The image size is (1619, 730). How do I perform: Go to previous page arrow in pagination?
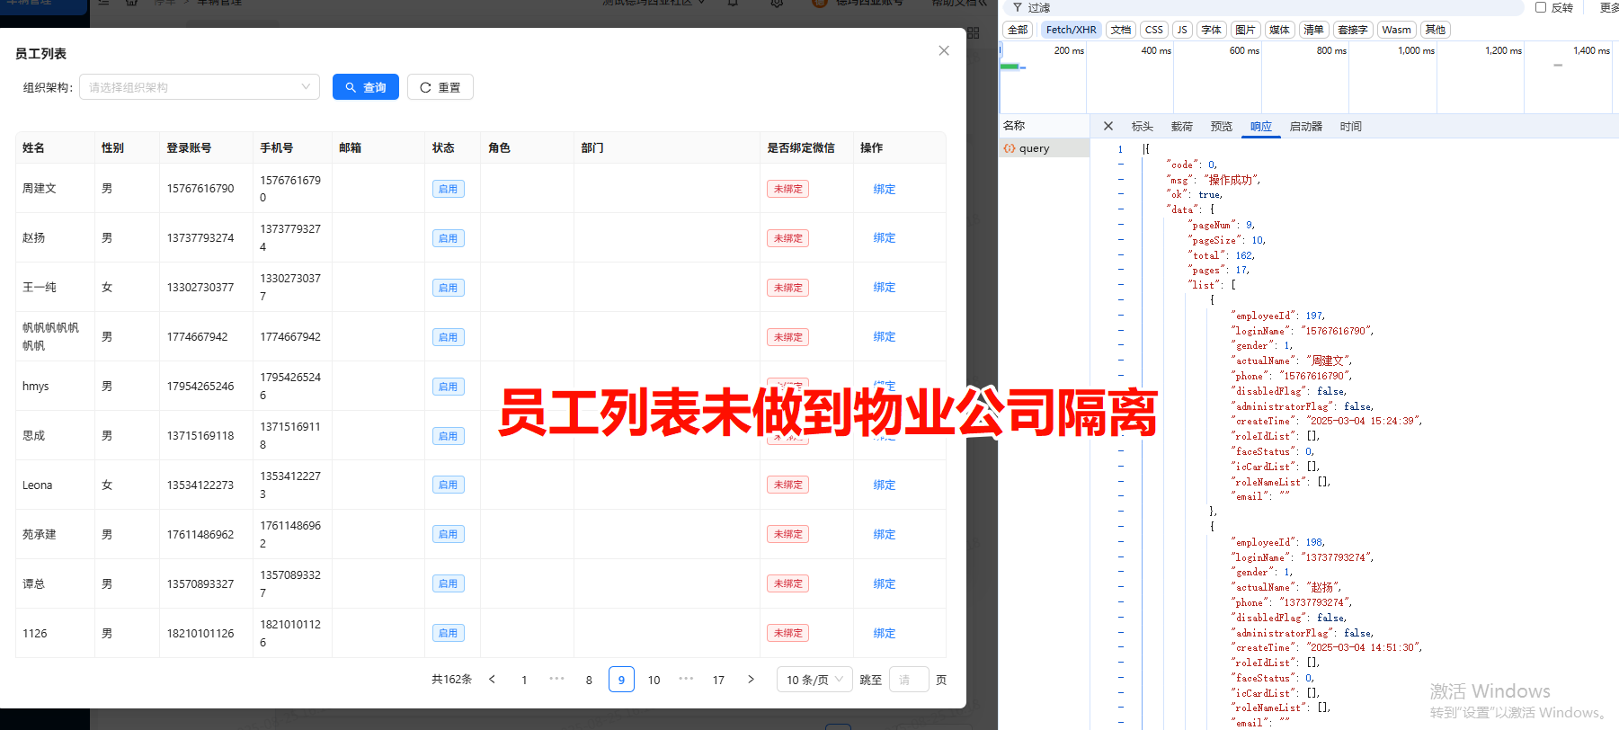pos(492,680)
